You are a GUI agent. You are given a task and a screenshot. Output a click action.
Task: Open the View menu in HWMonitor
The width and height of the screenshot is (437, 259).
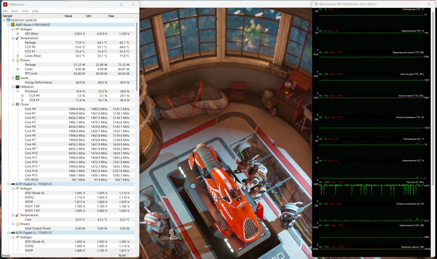pyautogui.click(x=15, y=11)
